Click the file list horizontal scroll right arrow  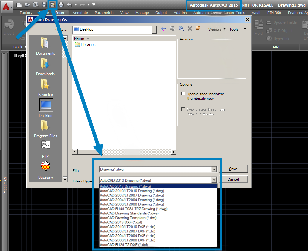click(x=174, y=152)
